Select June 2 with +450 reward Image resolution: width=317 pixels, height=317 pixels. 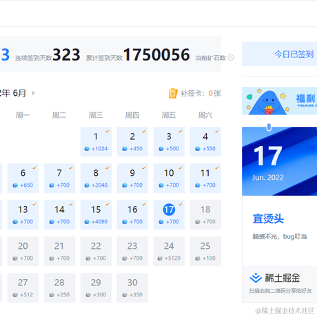pyautogui.click(x=132, y=142)
